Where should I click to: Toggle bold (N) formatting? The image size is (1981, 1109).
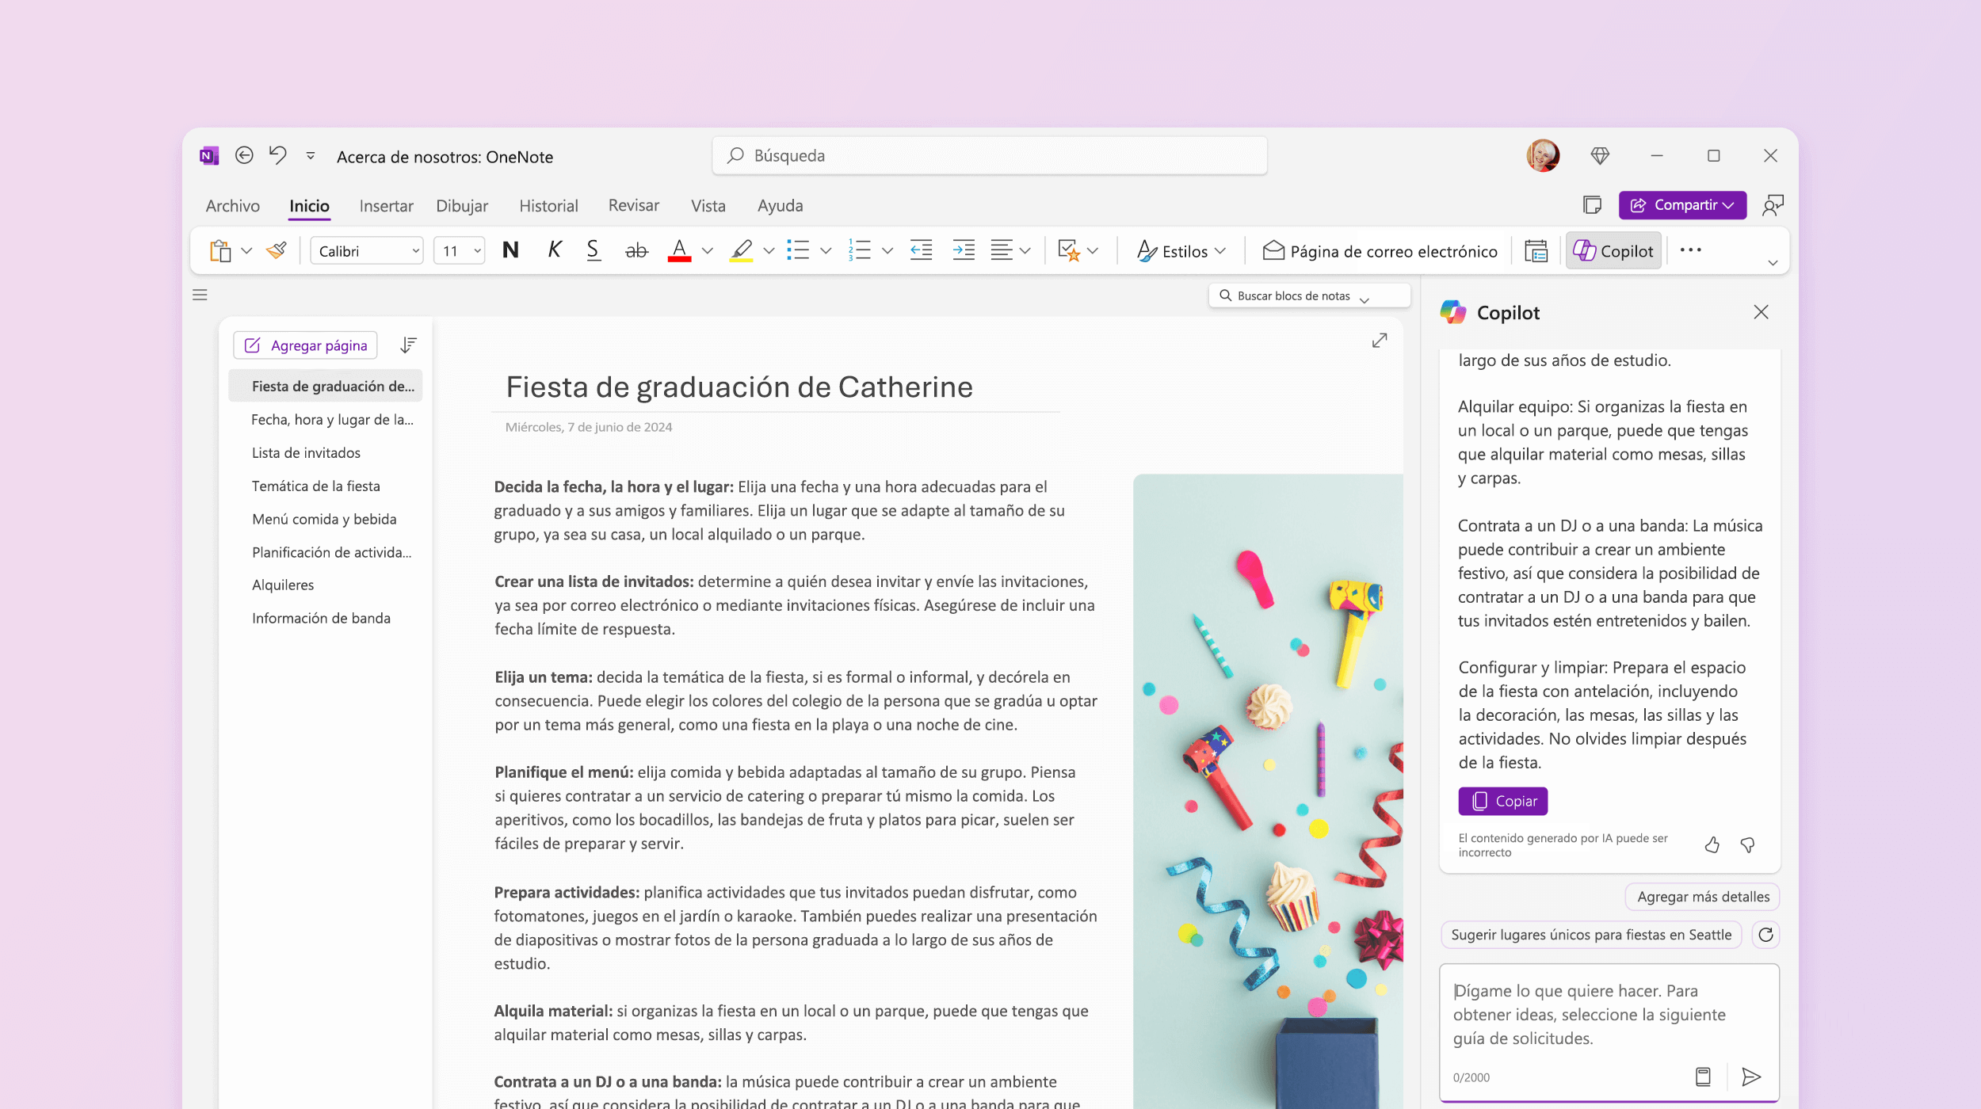(x=511, y=250)
